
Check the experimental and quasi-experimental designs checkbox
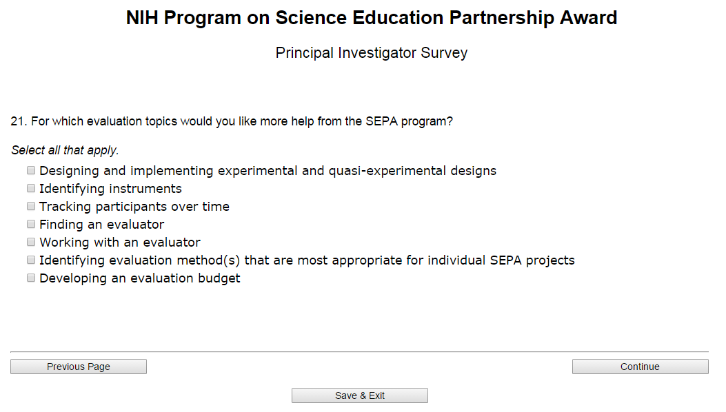coord(31,170)
